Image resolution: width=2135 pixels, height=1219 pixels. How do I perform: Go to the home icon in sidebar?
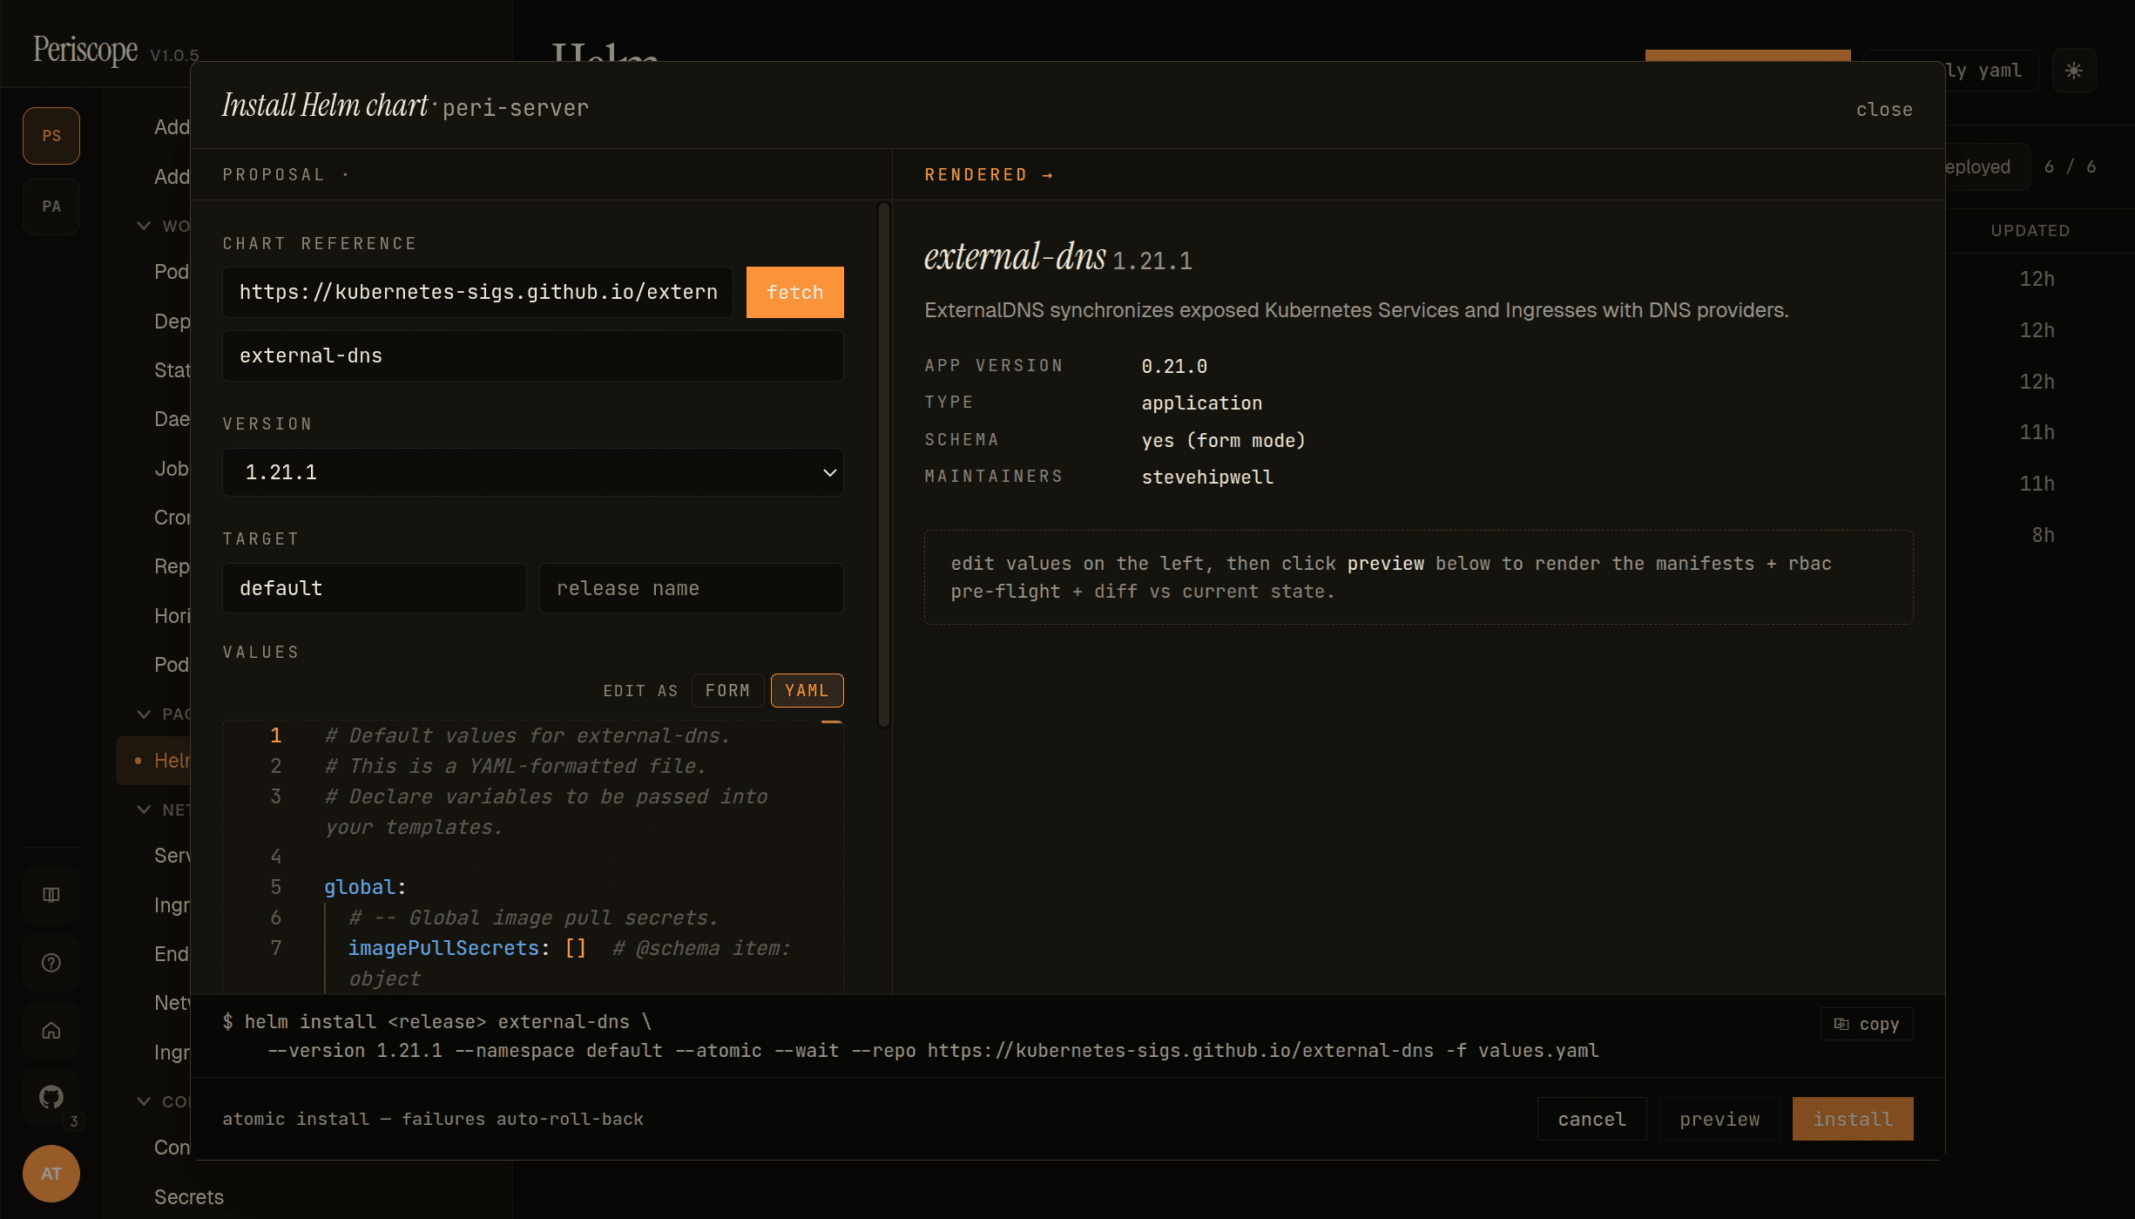tap(51, 1031)
